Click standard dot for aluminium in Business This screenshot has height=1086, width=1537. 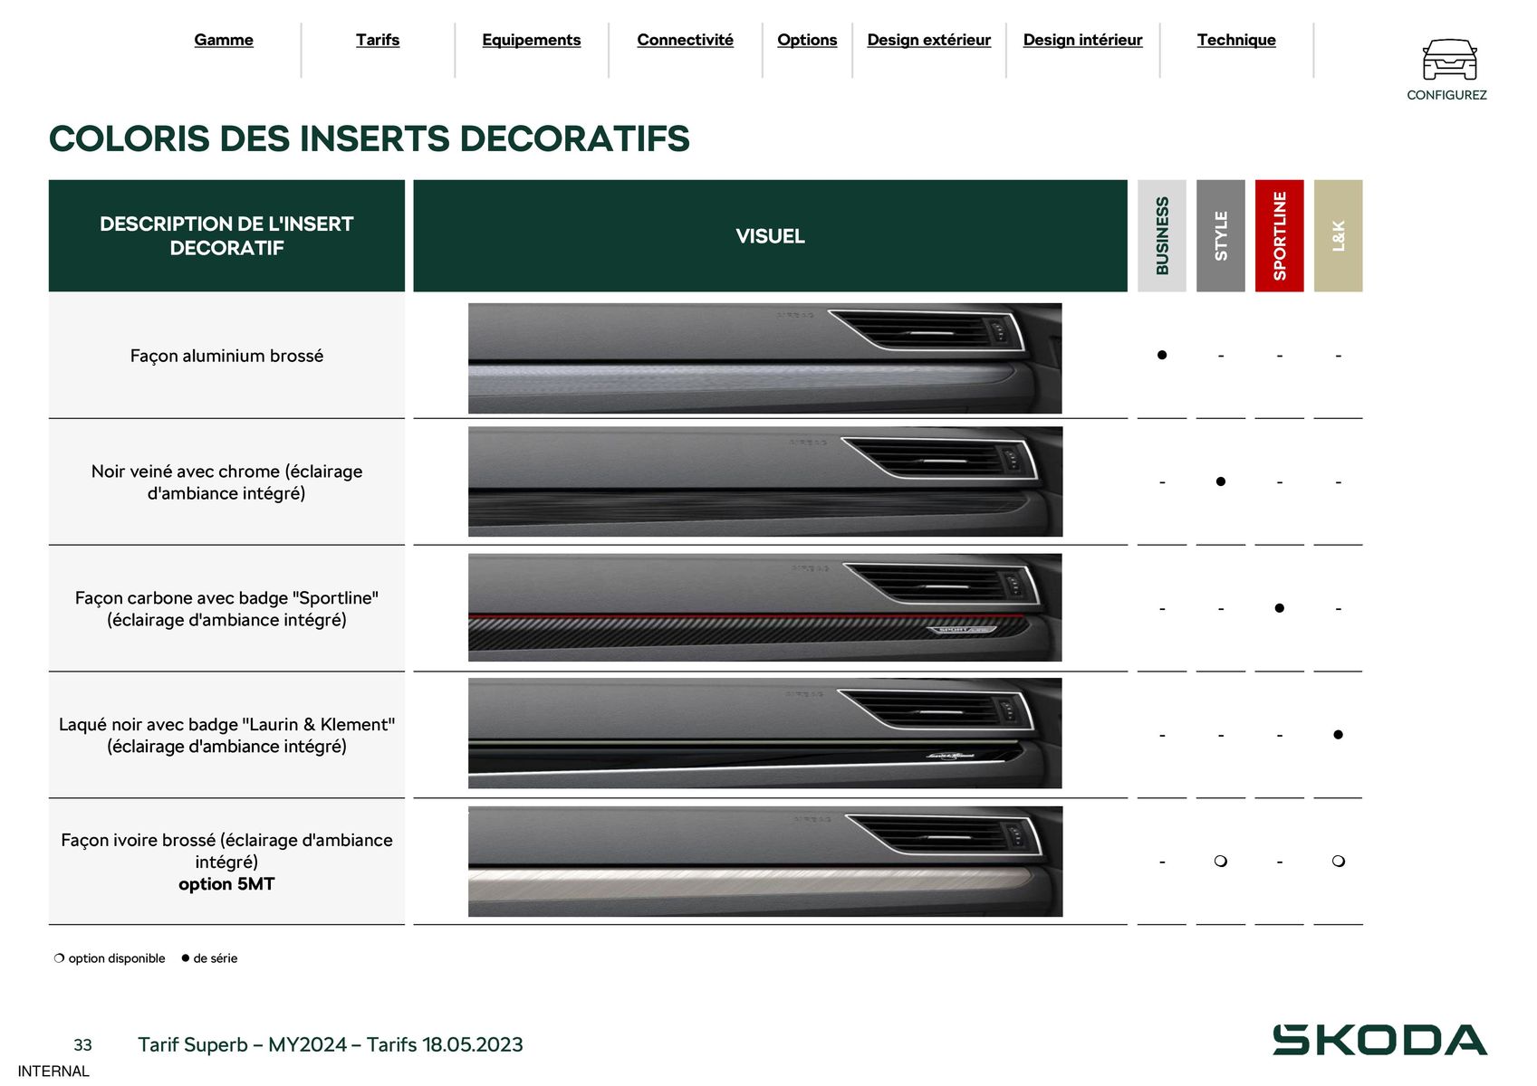tap(1162, 355)
